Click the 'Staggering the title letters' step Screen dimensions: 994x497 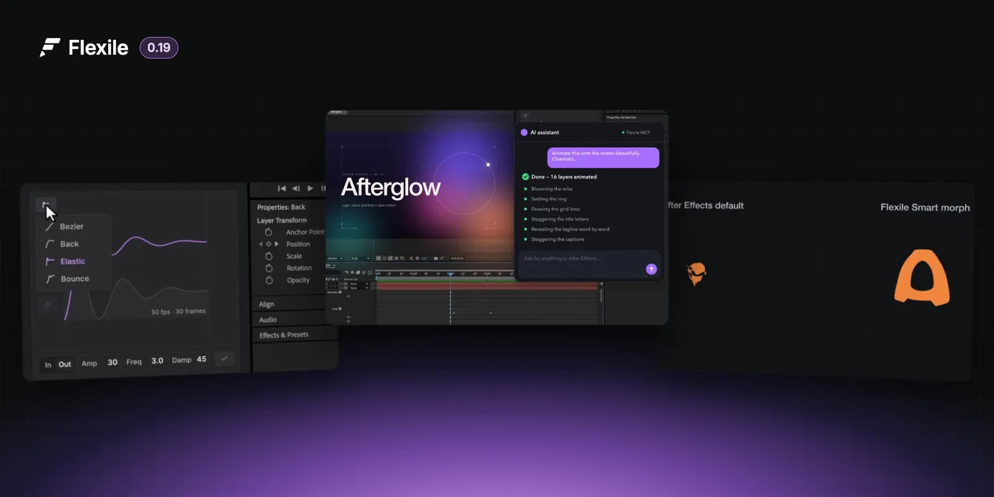coord(560,219)
